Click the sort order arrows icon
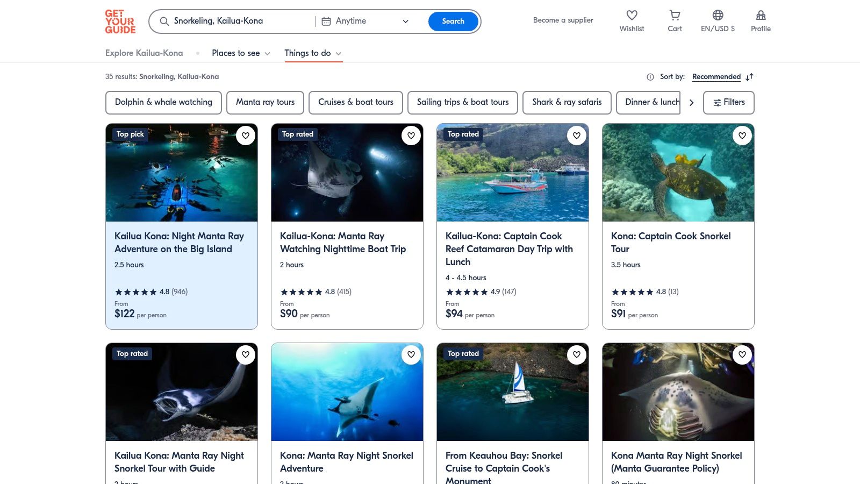Viewport: 860px width, 484px height. 750,77
